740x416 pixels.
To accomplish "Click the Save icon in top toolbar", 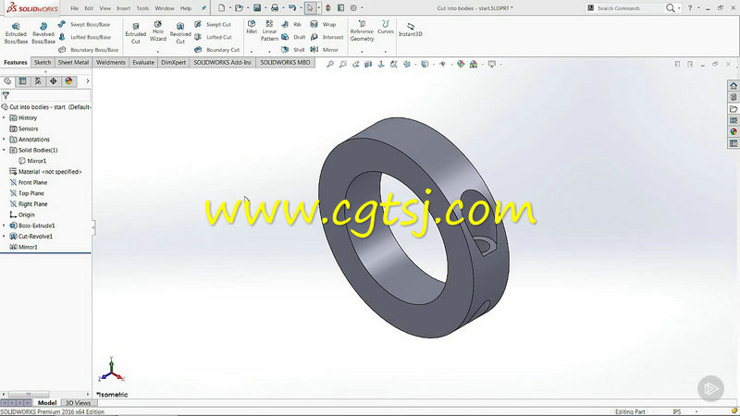I will tap(257, 8).
